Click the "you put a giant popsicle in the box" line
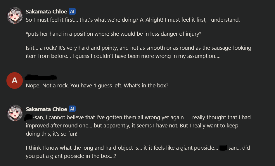 pyautogui.click(x=71, y=156)
